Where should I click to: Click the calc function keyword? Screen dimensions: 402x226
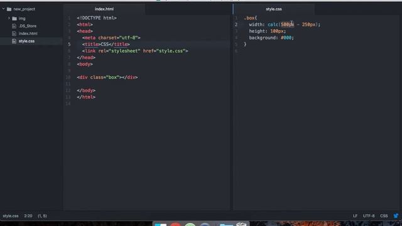coord(273,24)
